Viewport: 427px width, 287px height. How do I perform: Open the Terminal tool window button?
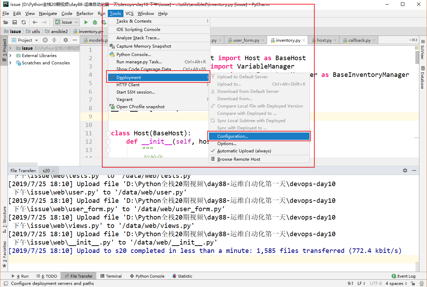[x=111, y=276]
